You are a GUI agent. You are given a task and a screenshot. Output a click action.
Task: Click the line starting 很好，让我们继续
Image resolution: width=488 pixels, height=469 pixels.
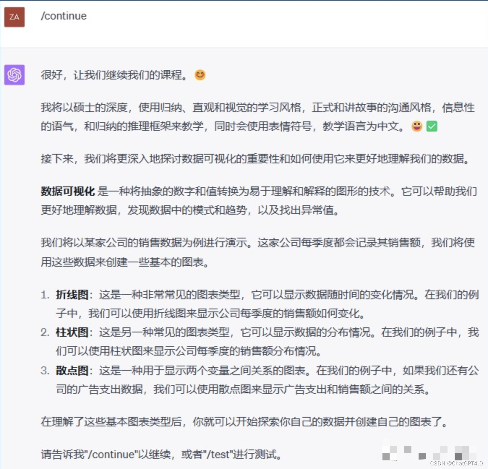[x=123, y=75]
